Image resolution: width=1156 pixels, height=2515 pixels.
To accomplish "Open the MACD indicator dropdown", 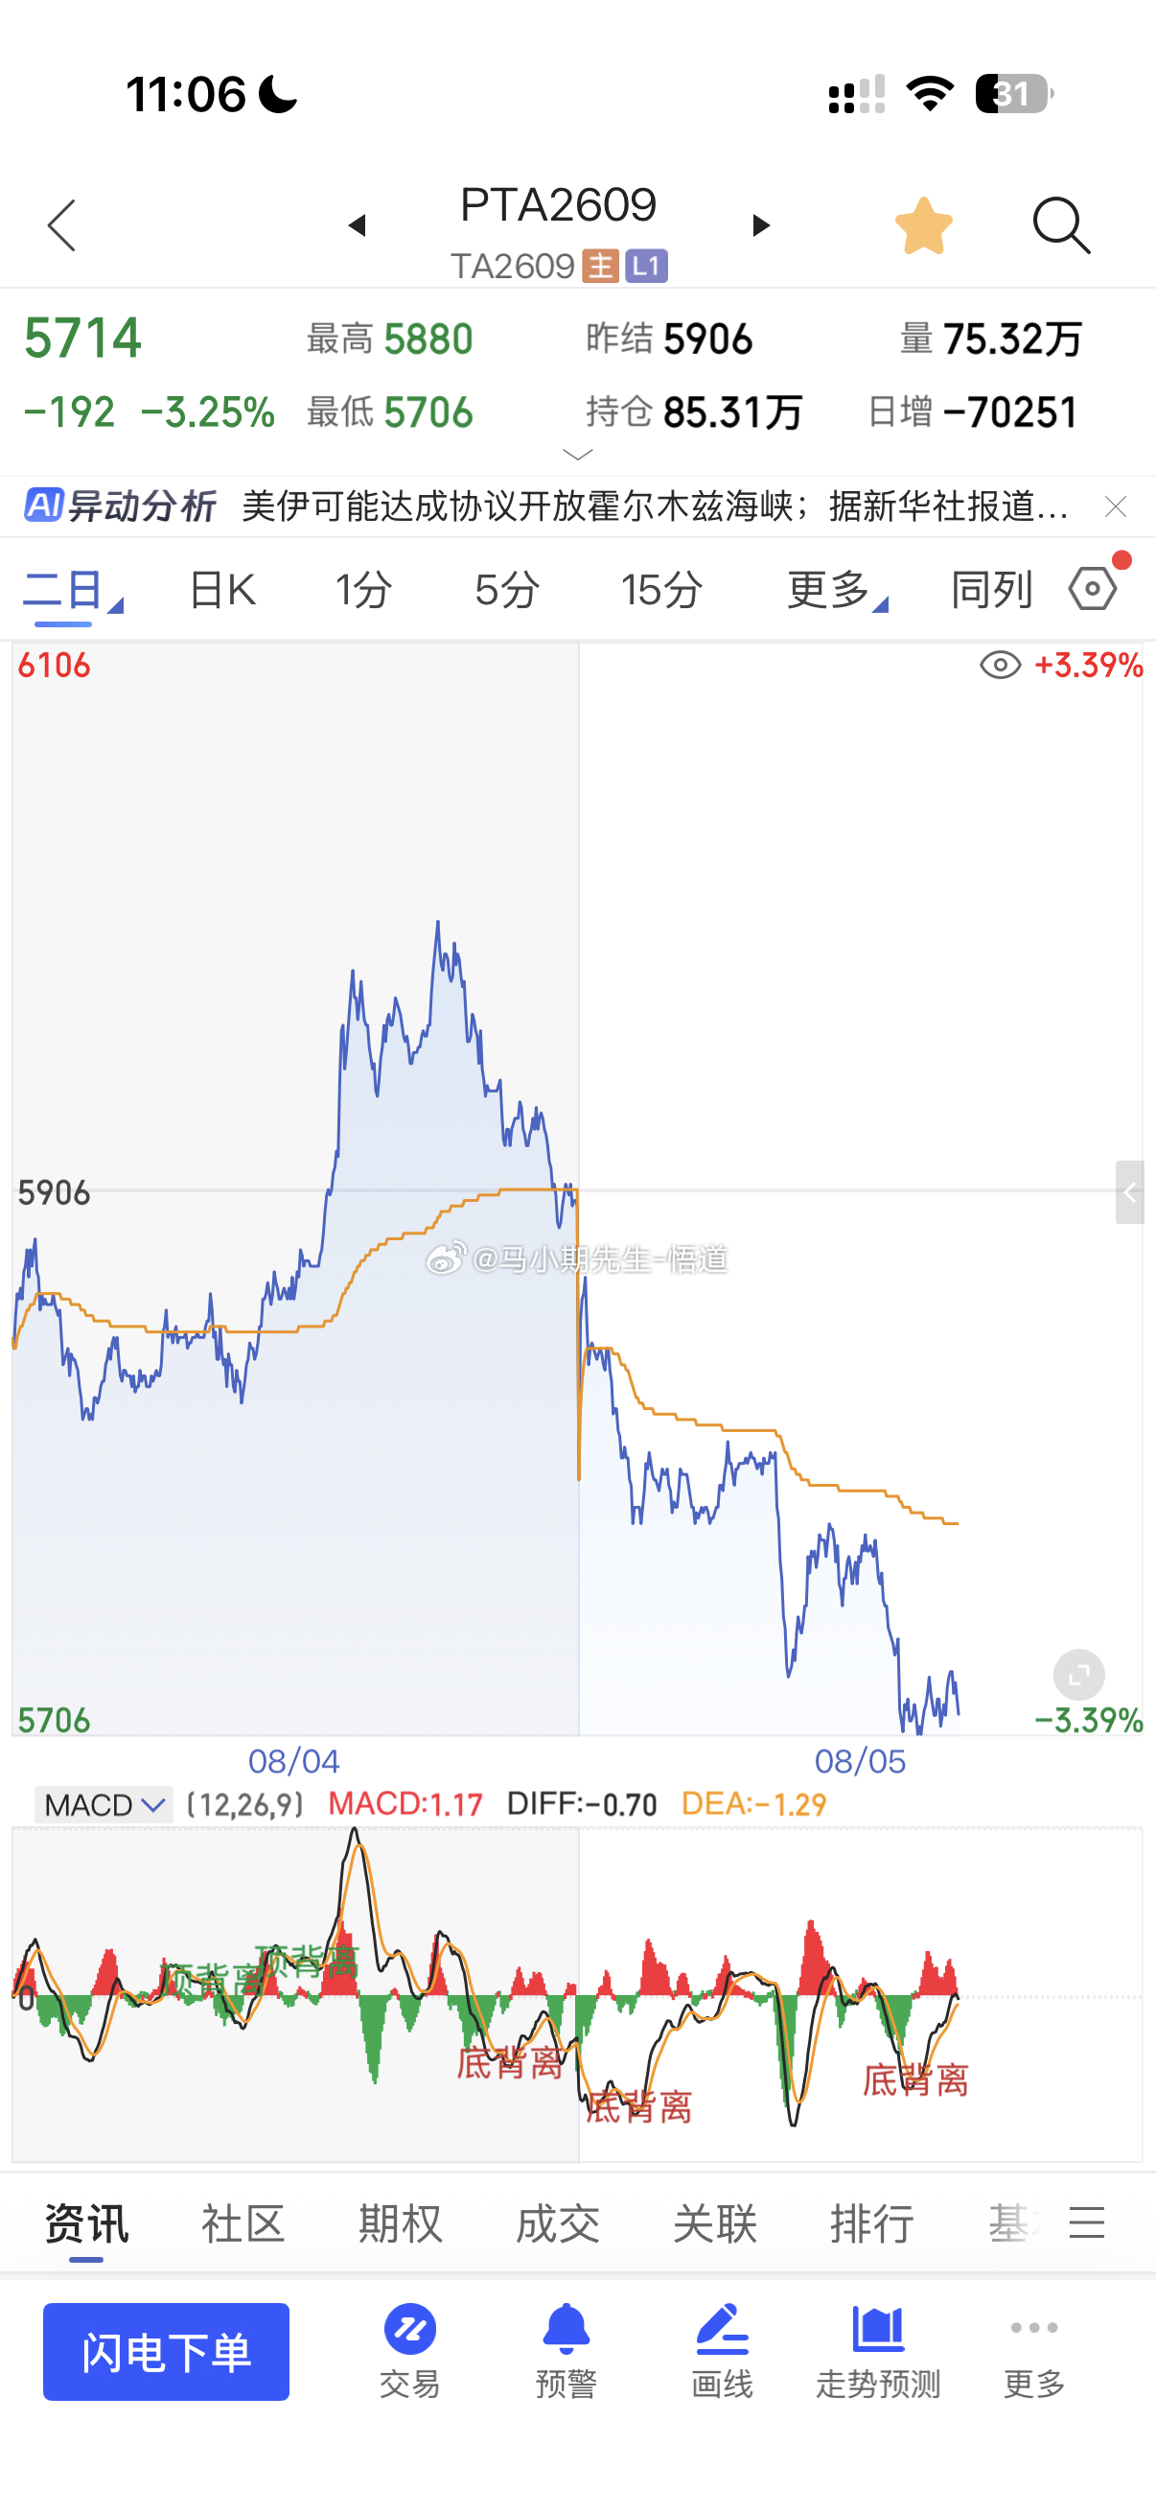I will tap(104, 1804).
